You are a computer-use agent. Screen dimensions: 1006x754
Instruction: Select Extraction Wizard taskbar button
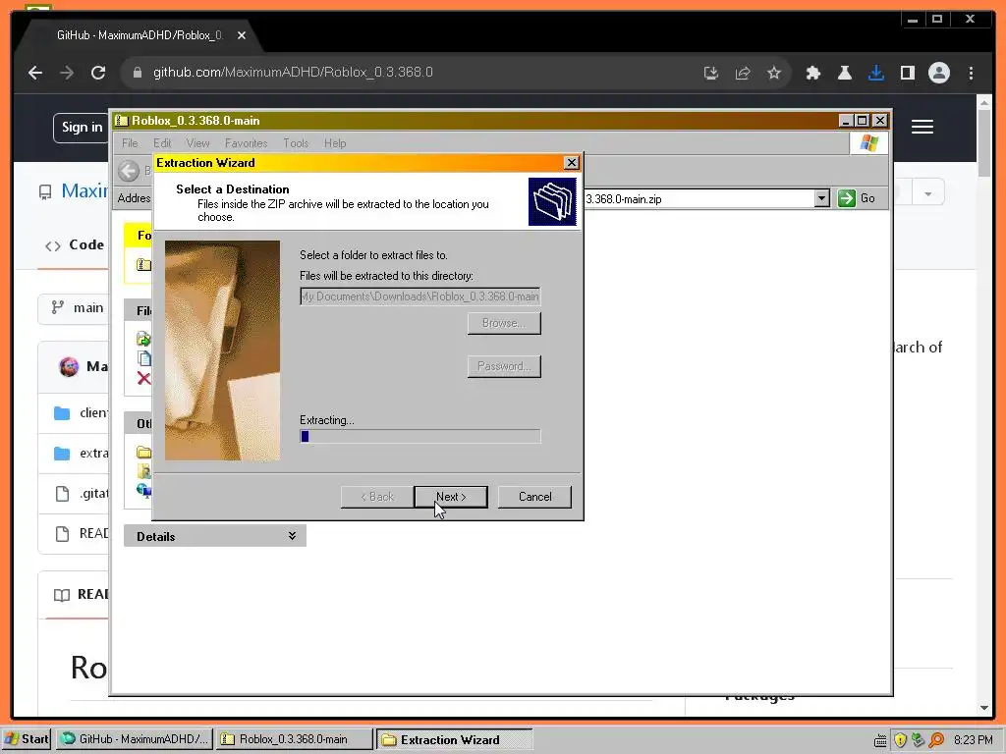[x=454, y=739]
